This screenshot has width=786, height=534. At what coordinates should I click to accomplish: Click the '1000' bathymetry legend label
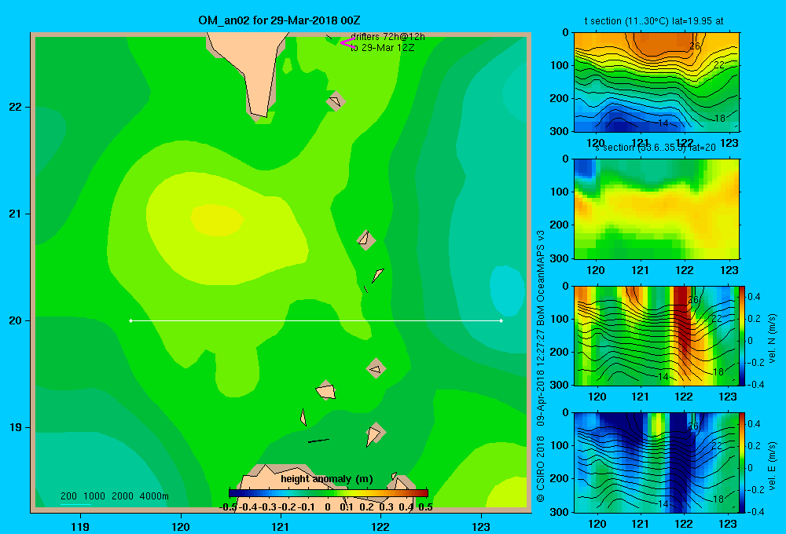pyautogui.click(x=94, y=496)
